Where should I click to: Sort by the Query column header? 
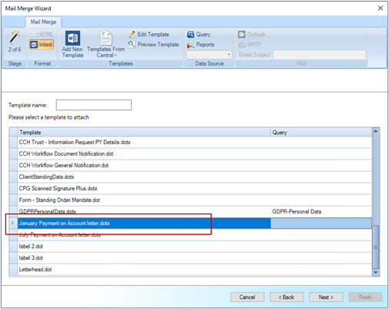click(321, 133)
